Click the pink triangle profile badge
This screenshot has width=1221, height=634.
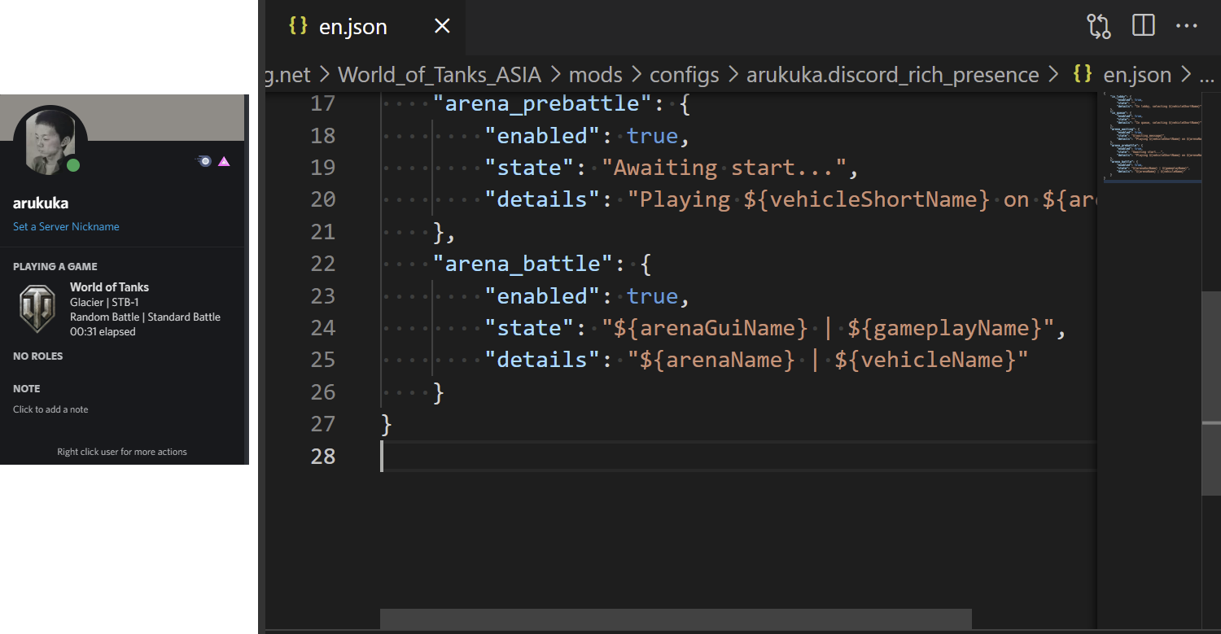(224, 162)
